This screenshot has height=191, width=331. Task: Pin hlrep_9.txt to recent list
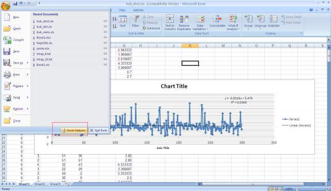(x=105, y=54)
